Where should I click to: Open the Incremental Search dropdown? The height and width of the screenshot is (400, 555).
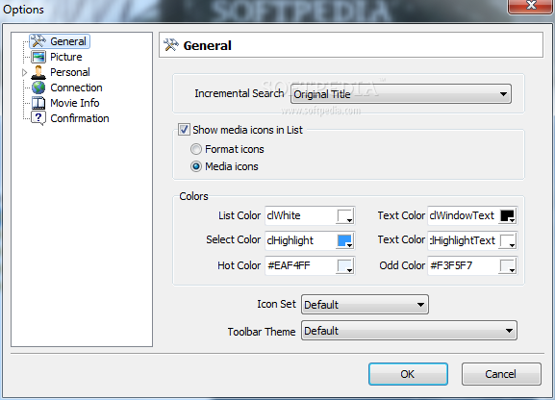401,94
